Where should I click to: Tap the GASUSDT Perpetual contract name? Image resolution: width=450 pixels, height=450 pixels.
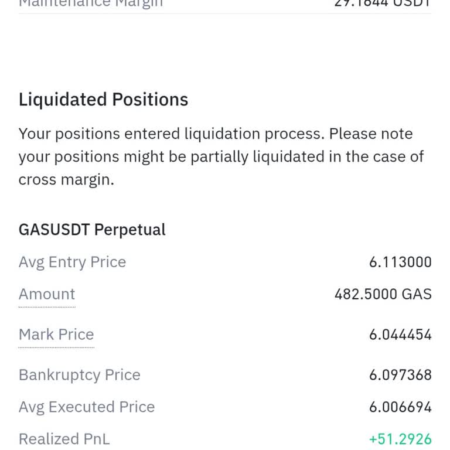[92, 230]
